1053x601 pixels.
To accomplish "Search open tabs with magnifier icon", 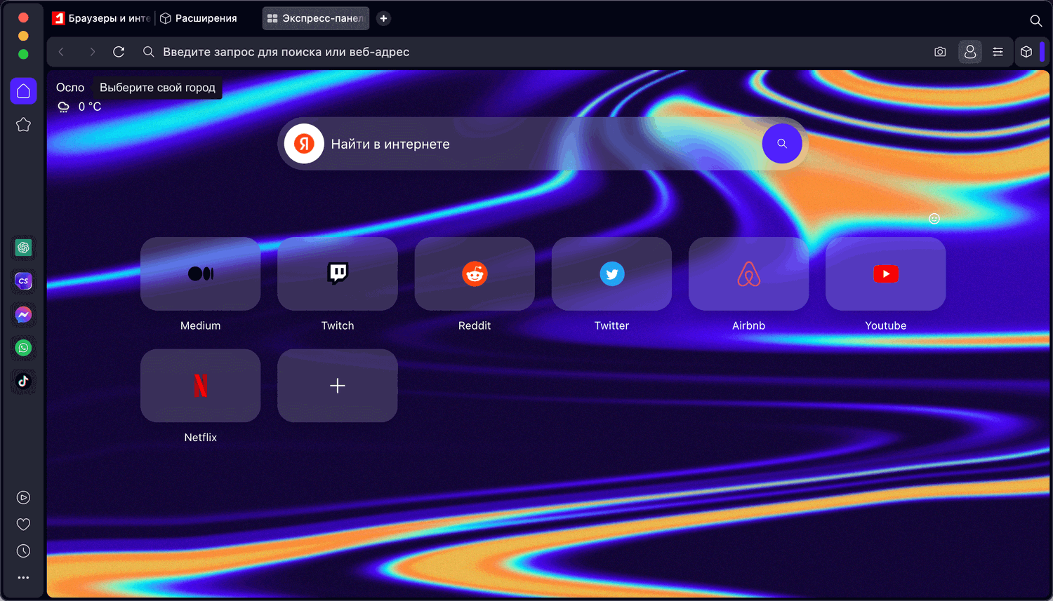I will [1035, 21].
